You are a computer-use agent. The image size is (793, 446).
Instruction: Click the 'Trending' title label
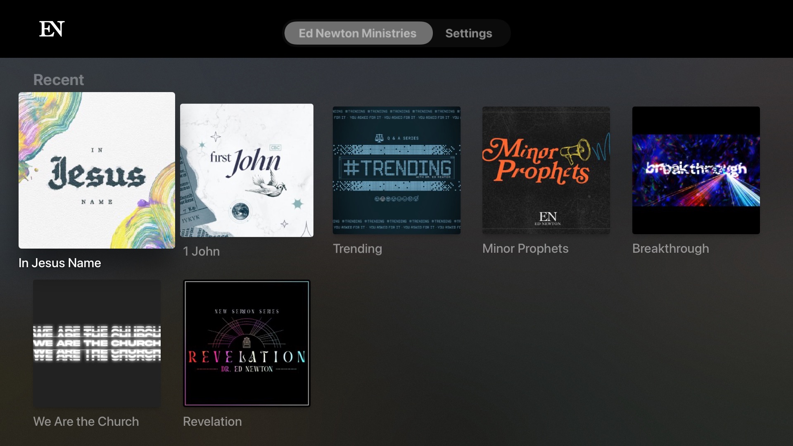[x=357, y=249]
